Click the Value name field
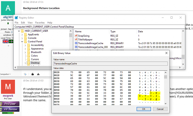193x116 pixels. 111,64
